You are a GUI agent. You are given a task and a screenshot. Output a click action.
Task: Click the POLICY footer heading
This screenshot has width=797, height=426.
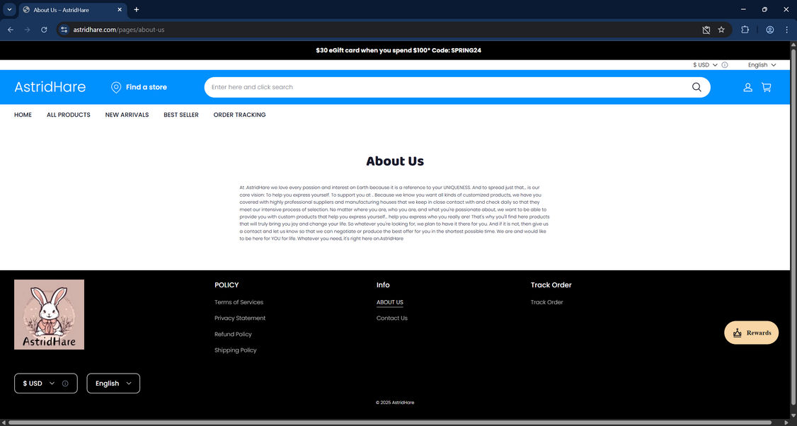click(227, 285)
